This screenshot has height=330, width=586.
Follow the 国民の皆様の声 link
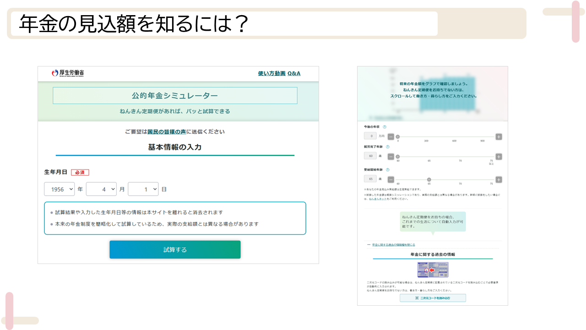(167, 132)
